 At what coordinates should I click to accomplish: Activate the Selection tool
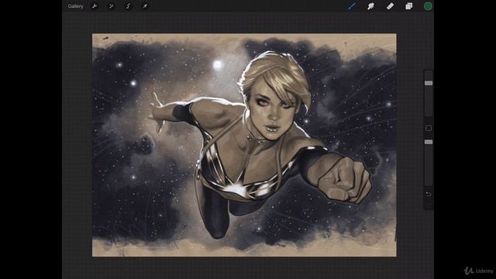click(x=128, y=6)
